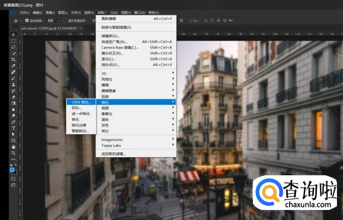This screenshot has height=220, width=343.
Task: Select the Lasso tool
Action: click(x=14, y=47)
